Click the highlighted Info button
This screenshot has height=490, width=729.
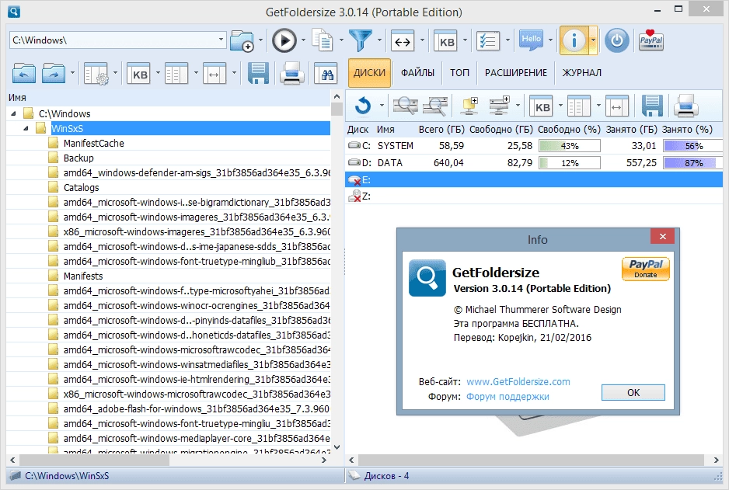click(x=574, y=41)
